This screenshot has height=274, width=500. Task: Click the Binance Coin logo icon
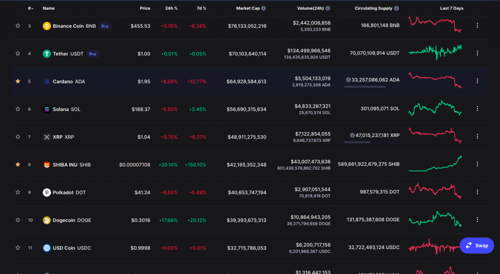[x=47, y=26]
